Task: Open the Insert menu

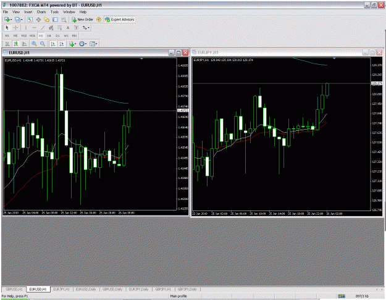Action: 28,12
